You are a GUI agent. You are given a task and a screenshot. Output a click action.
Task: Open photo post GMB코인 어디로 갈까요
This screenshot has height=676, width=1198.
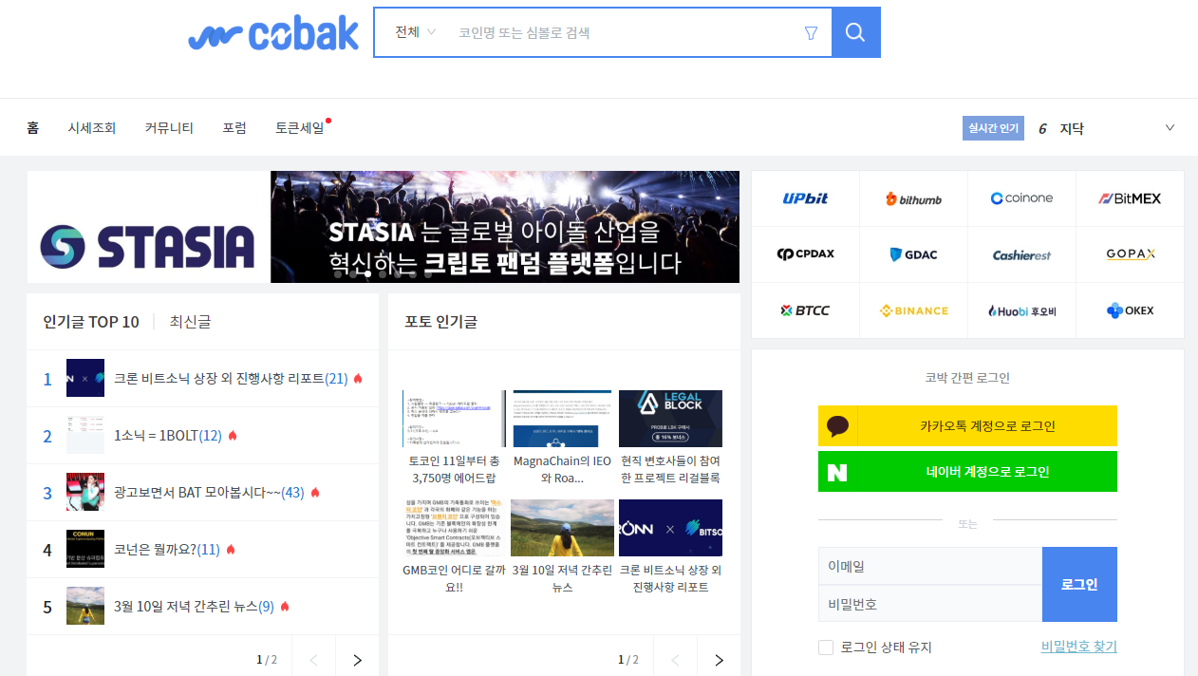pos(455,548)
